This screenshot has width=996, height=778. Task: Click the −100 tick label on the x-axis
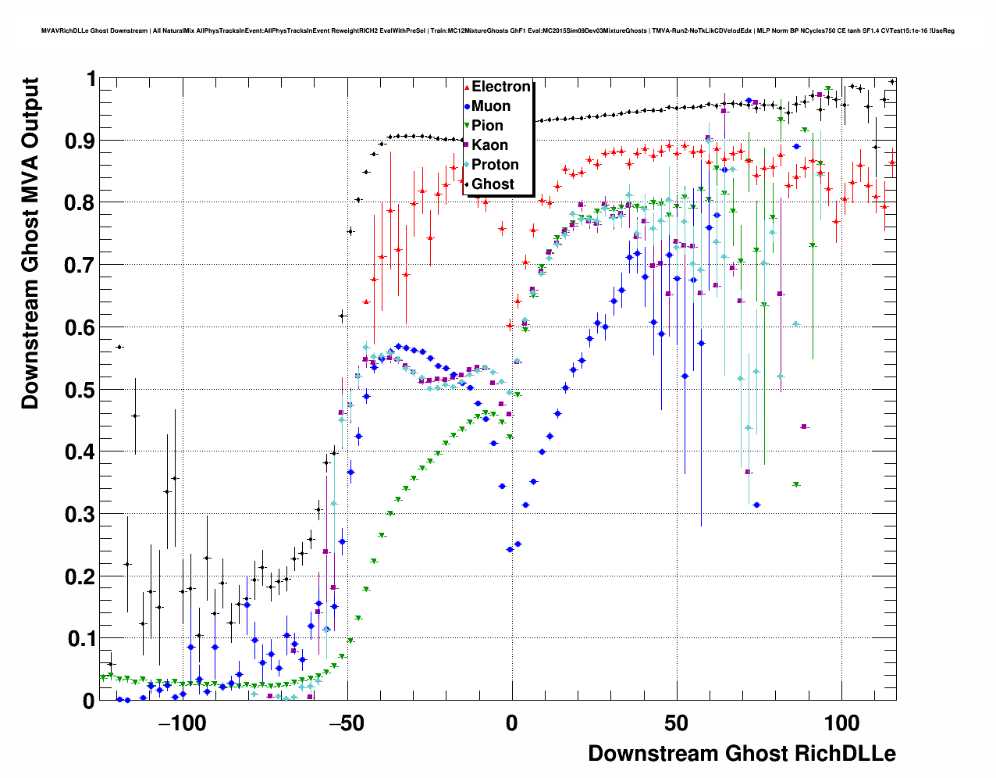coord(182,723)
